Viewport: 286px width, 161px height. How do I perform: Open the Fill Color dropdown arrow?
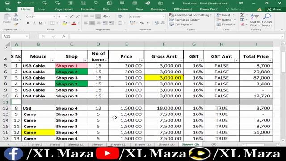pos(69,23)
